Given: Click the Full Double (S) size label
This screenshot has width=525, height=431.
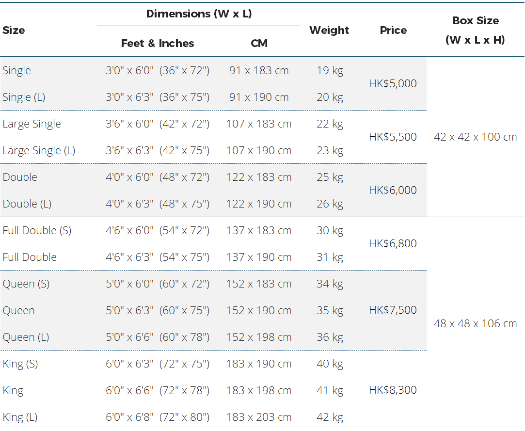Looking at the screenshot, I should tap(37, 230).
